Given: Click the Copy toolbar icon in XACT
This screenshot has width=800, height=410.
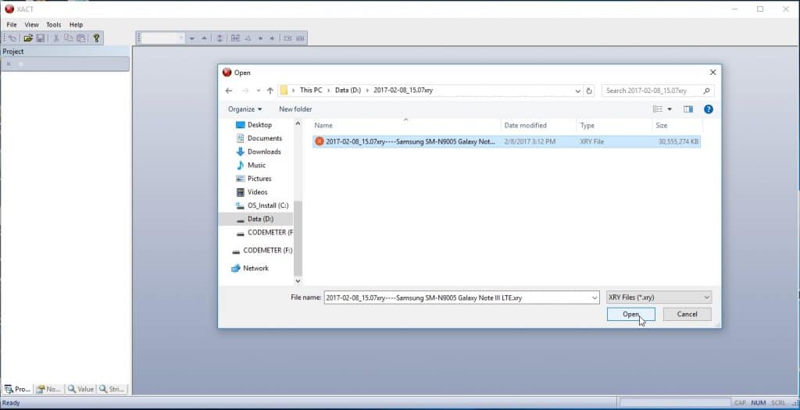Looking at the screenshot, I should pos(69,38).
